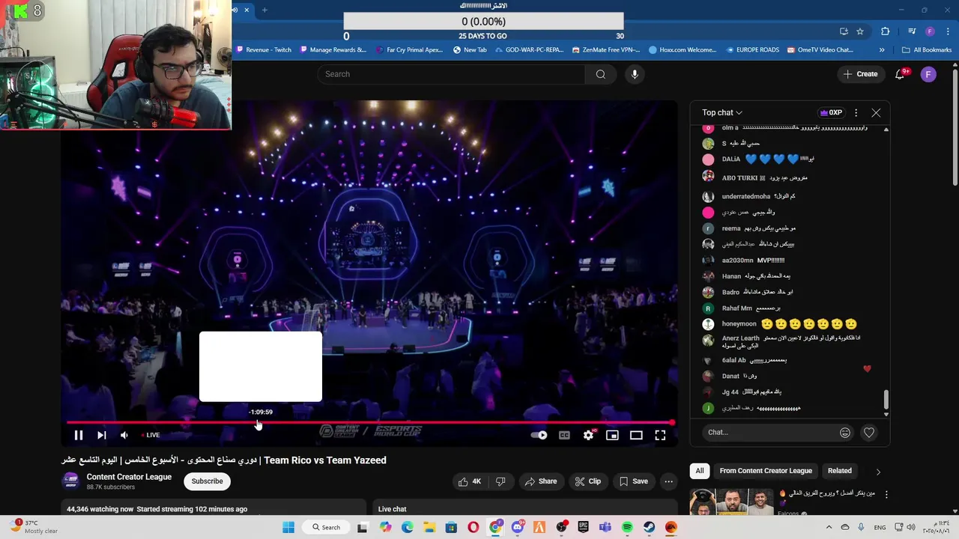
Task: Select the All filter chip
Action: coord(699,471)
